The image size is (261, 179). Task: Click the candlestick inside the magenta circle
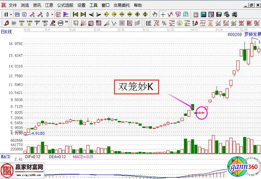click(201, 113)
